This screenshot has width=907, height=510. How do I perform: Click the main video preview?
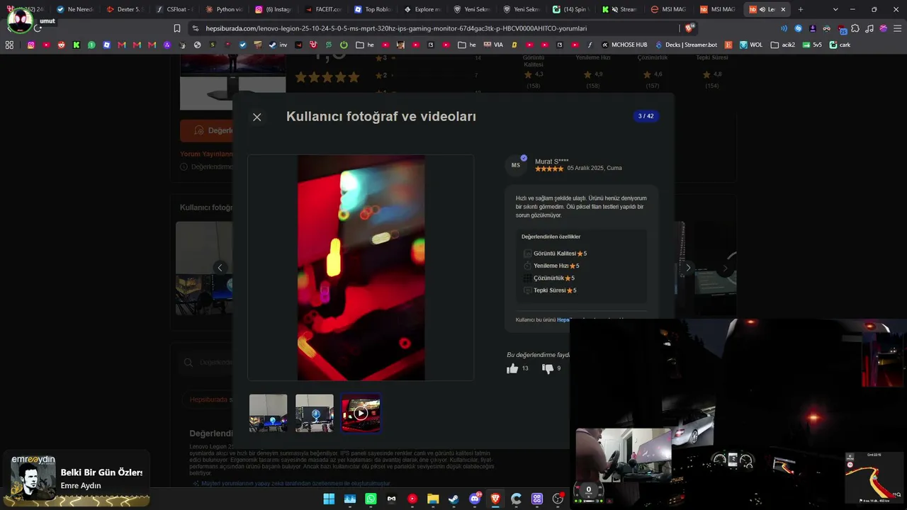click(x=361, y=268)
